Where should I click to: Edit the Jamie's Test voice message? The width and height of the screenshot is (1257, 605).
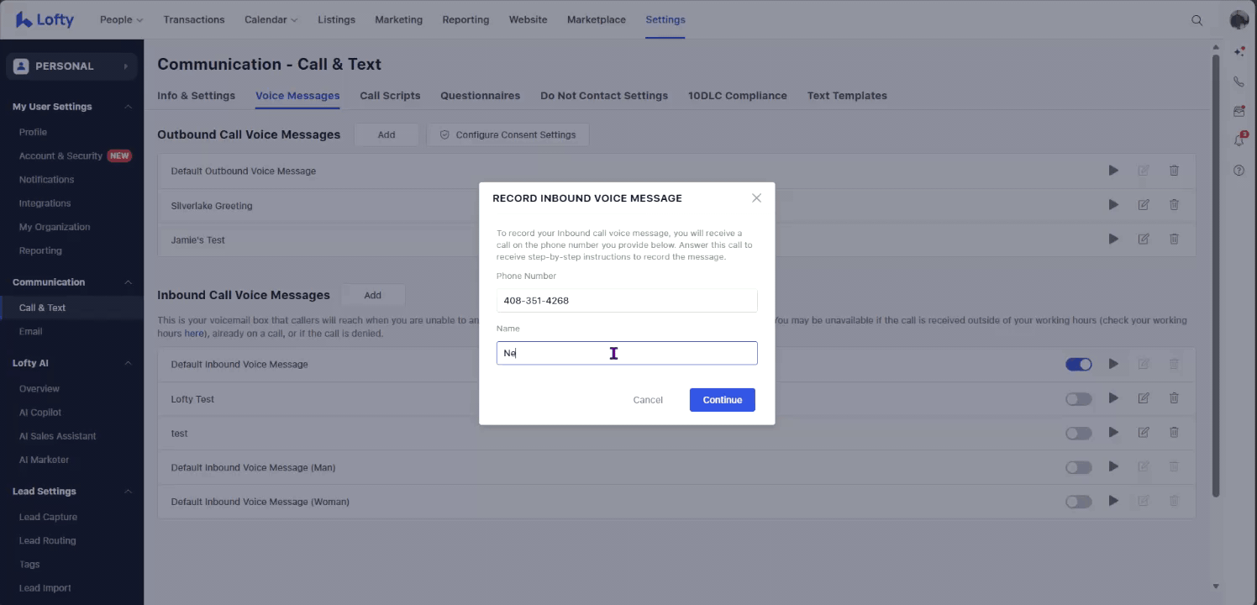point(1144,239)
